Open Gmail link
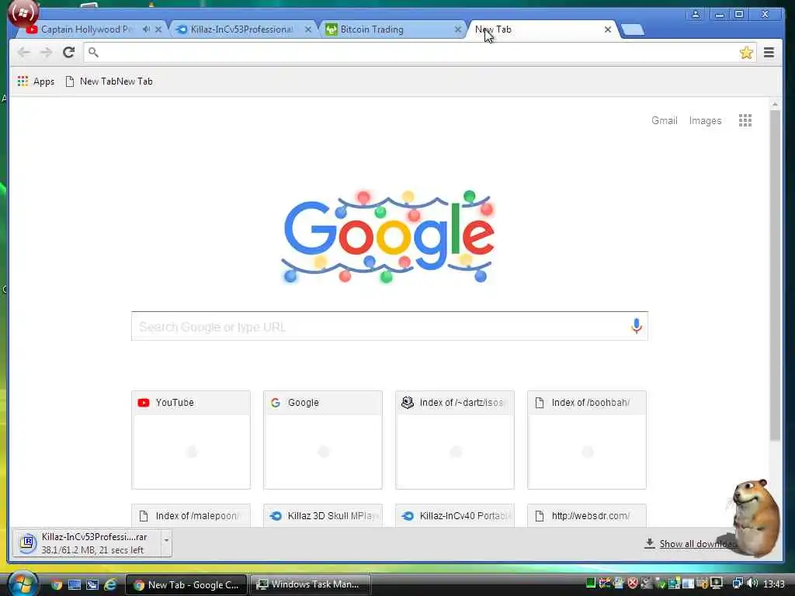Image resolution: width=795 pixels, height=596 pixels. tap(665, 120)
